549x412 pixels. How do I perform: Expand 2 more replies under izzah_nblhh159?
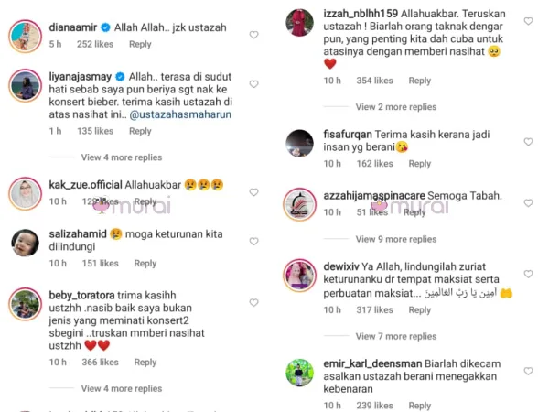(x=396, y=107)
